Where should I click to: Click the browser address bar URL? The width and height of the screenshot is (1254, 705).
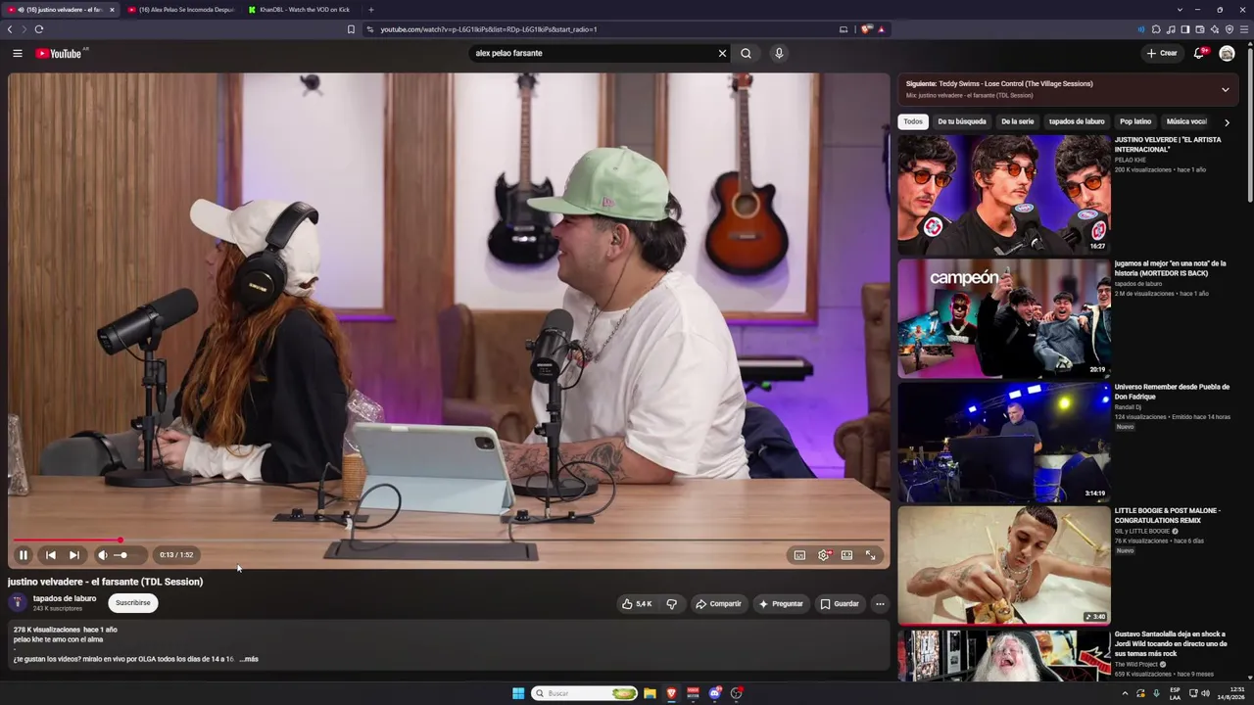(489, 29)
